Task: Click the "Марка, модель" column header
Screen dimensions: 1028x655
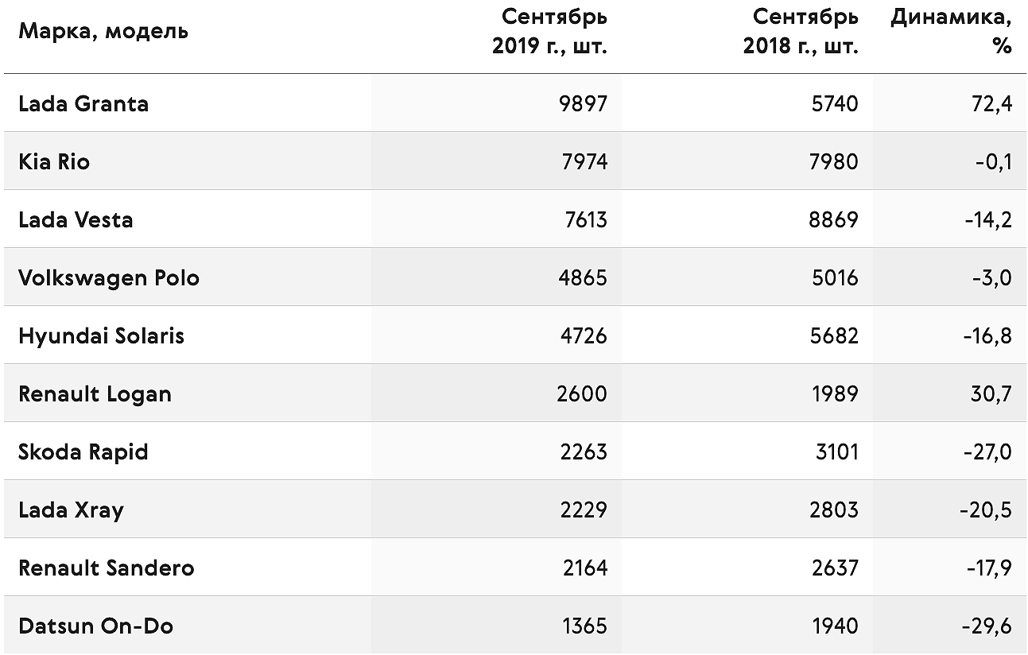Action: 103,32
